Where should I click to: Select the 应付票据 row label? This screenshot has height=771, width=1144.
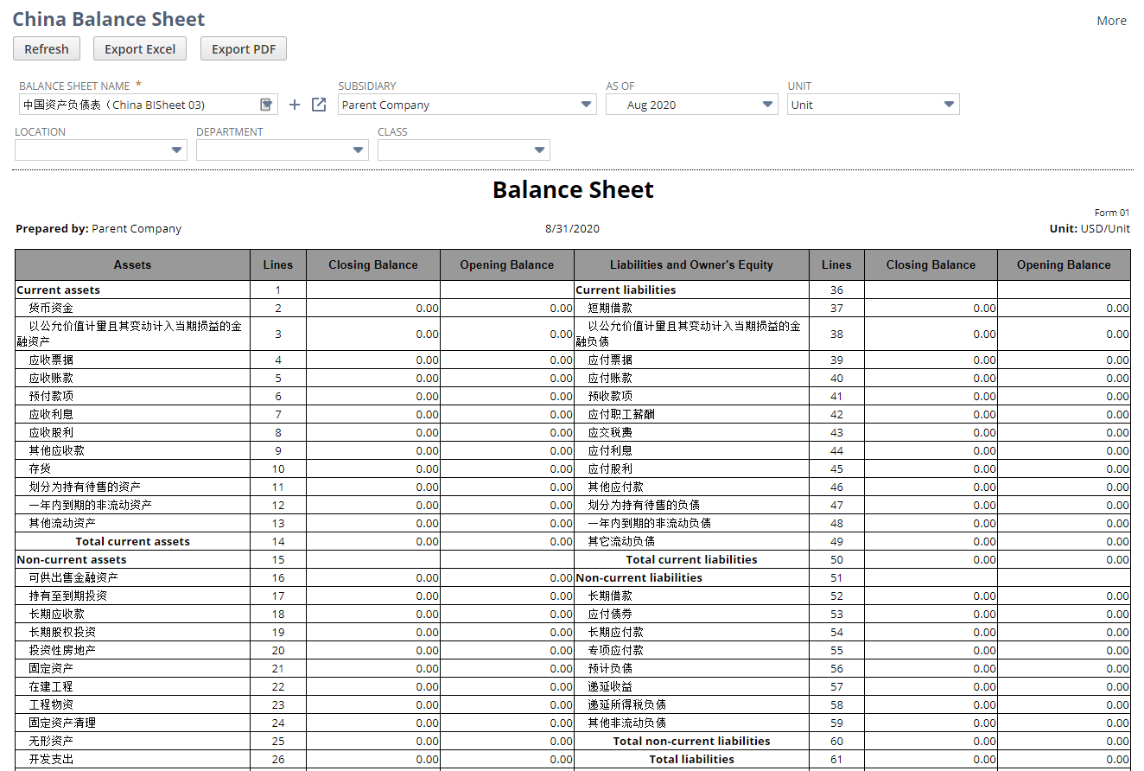[610, 360]
